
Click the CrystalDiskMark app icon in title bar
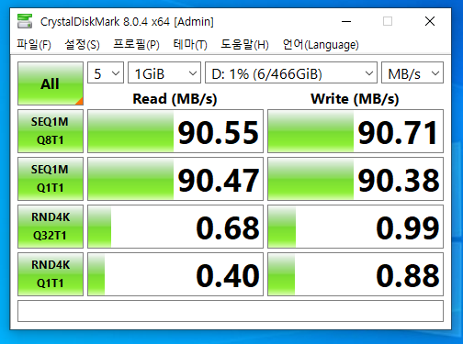coord(25,21)
